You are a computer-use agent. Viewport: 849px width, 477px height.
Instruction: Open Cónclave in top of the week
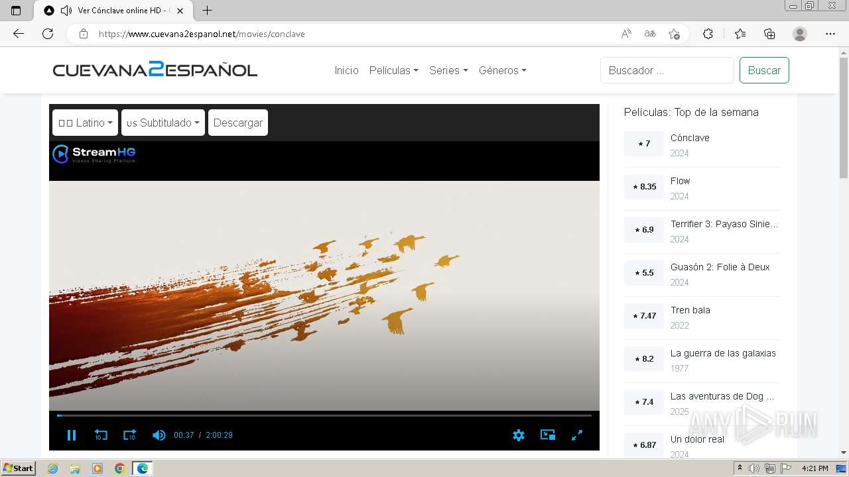(x=690, y=138)
